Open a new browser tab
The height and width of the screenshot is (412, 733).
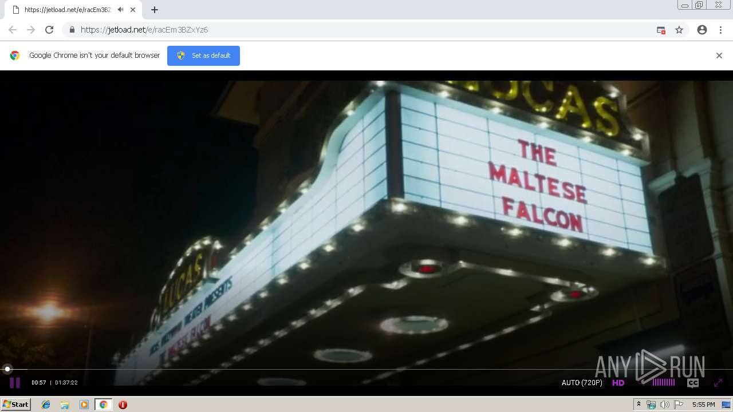[x=155, y=10]
